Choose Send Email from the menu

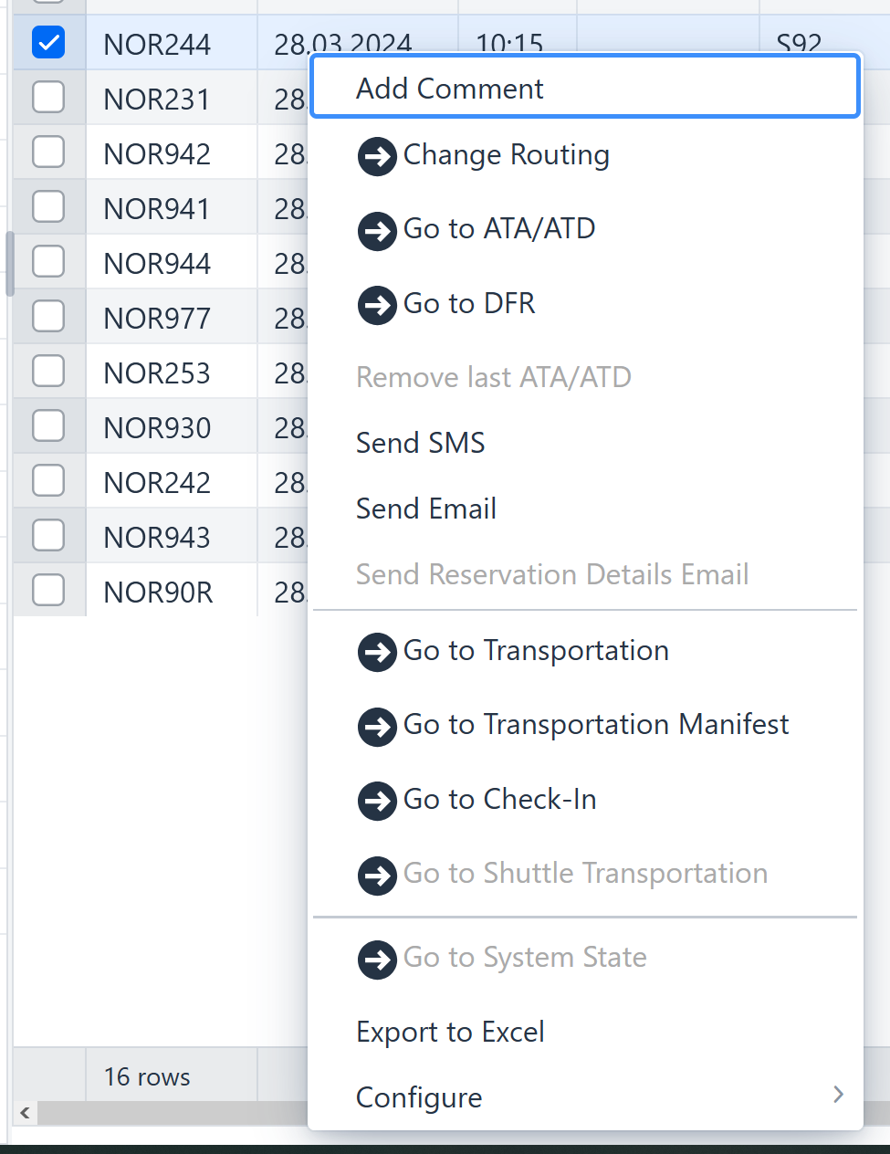click(425, 509)
